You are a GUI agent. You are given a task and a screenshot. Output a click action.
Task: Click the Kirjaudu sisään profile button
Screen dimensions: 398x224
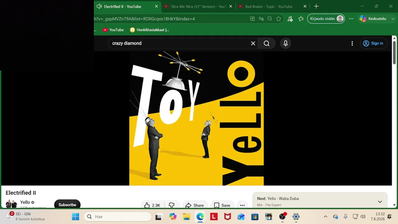(326, 19)
